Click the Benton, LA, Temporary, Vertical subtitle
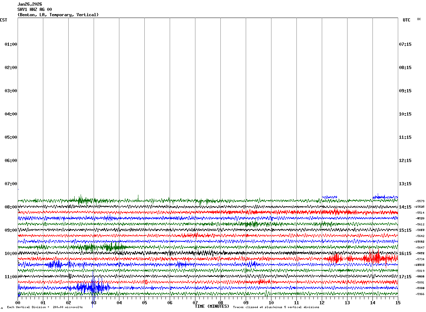This screenshot has height=312, width=426. pos(58,15)
